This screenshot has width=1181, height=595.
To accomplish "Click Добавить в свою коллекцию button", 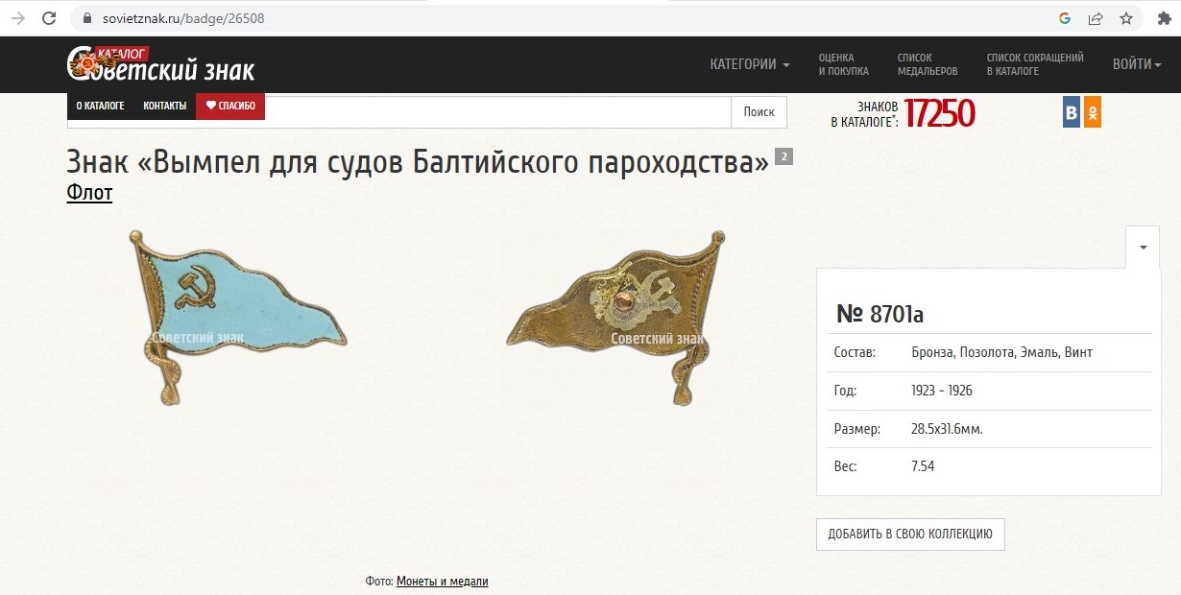I will [909, 535].
